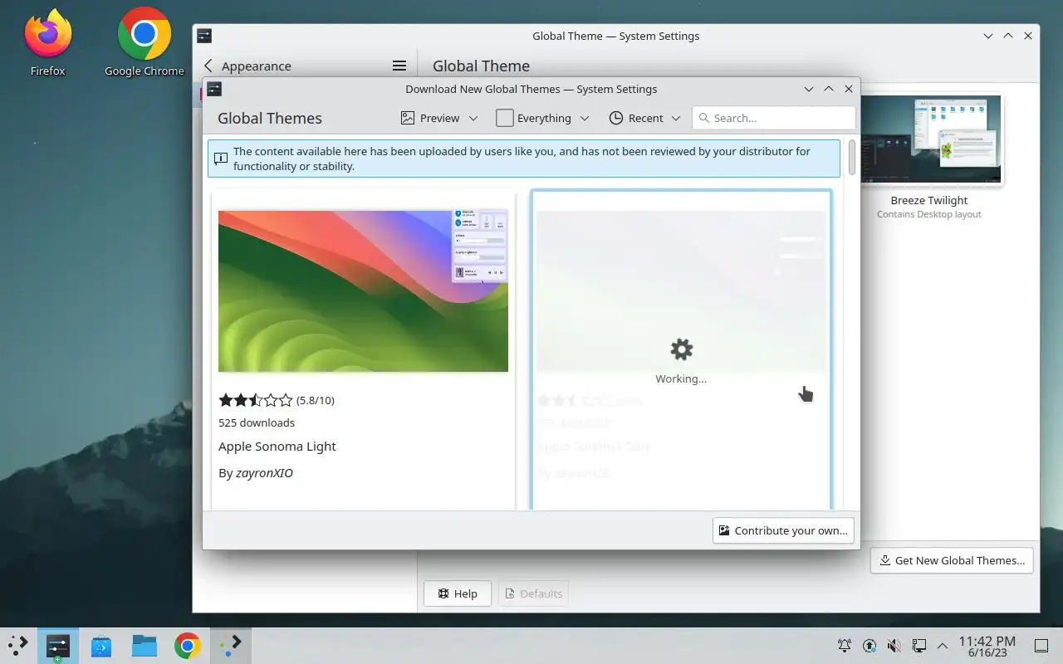Open Discover software center from taskbar
The image size is (1063, 664).
point(101,645)
